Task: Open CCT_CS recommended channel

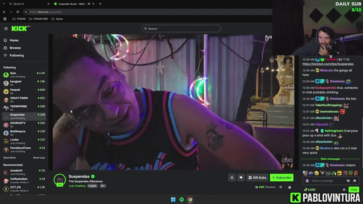Action: (x=24, y=189)
